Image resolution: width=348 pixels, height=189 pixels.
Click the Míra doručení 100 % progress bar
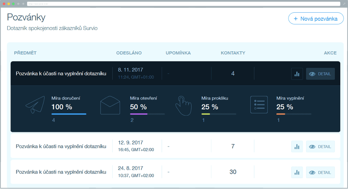69,114
